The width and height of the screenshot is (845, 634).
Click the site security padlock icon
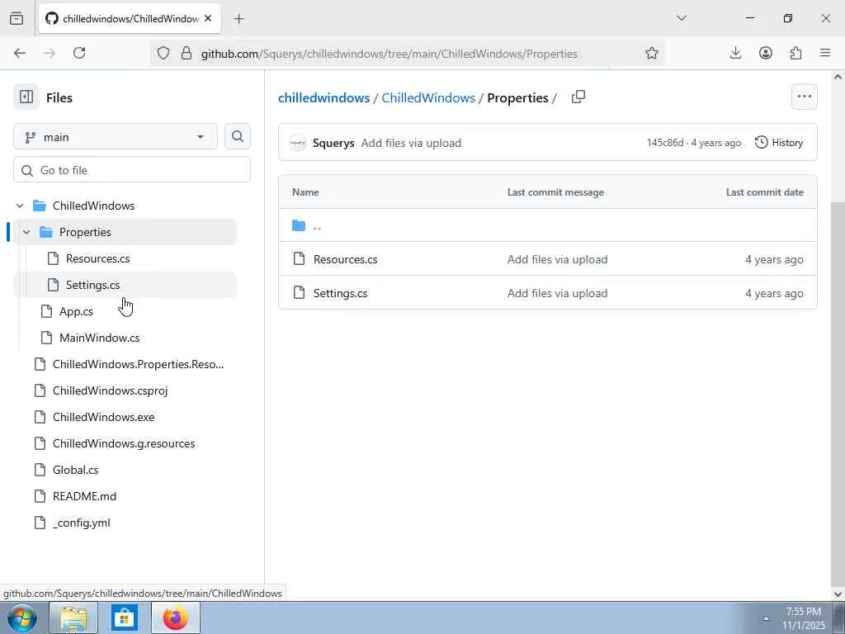(186, 53)
